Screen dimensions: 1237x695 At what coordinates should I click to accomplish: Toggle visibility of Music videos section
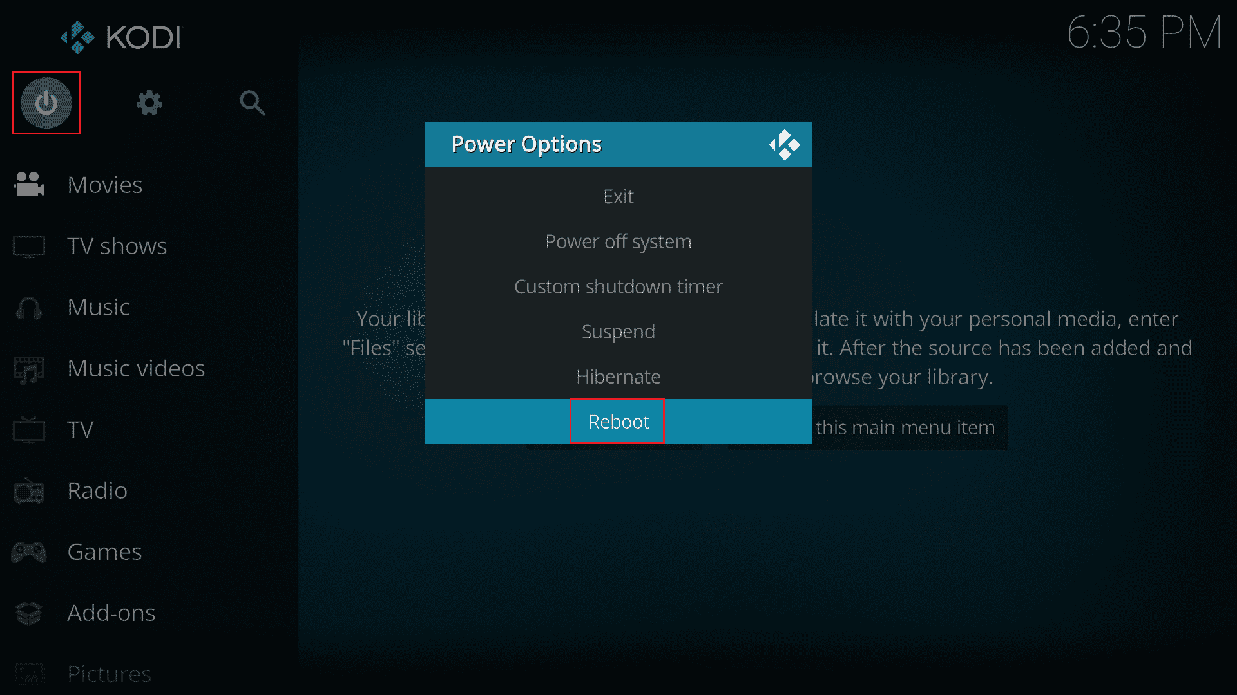click(136, 367)
